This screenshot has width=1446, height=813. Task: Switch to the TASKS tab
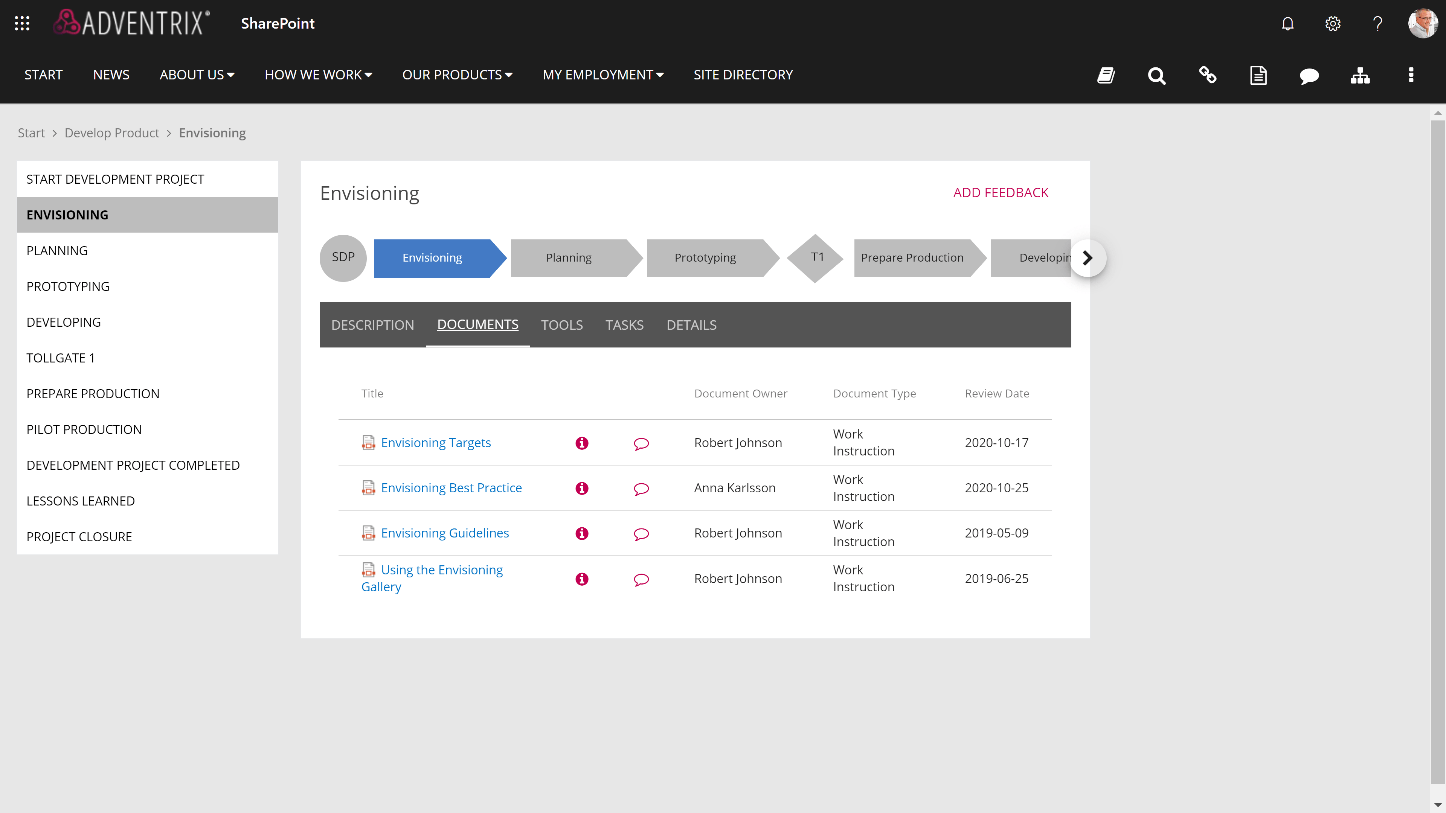pyautogui.click(x=624, y=325)
